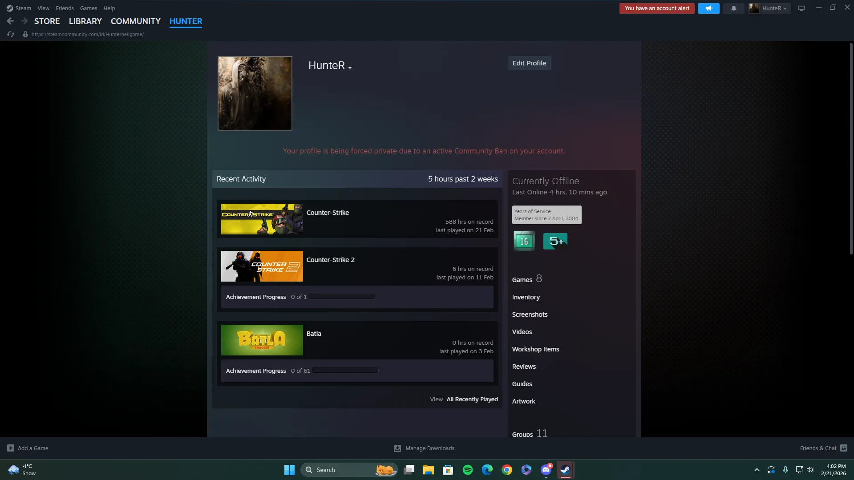This screenshot has width=854, height=480.
Task: Open the Games link in profile sidebar
Action: click(522, 280)
